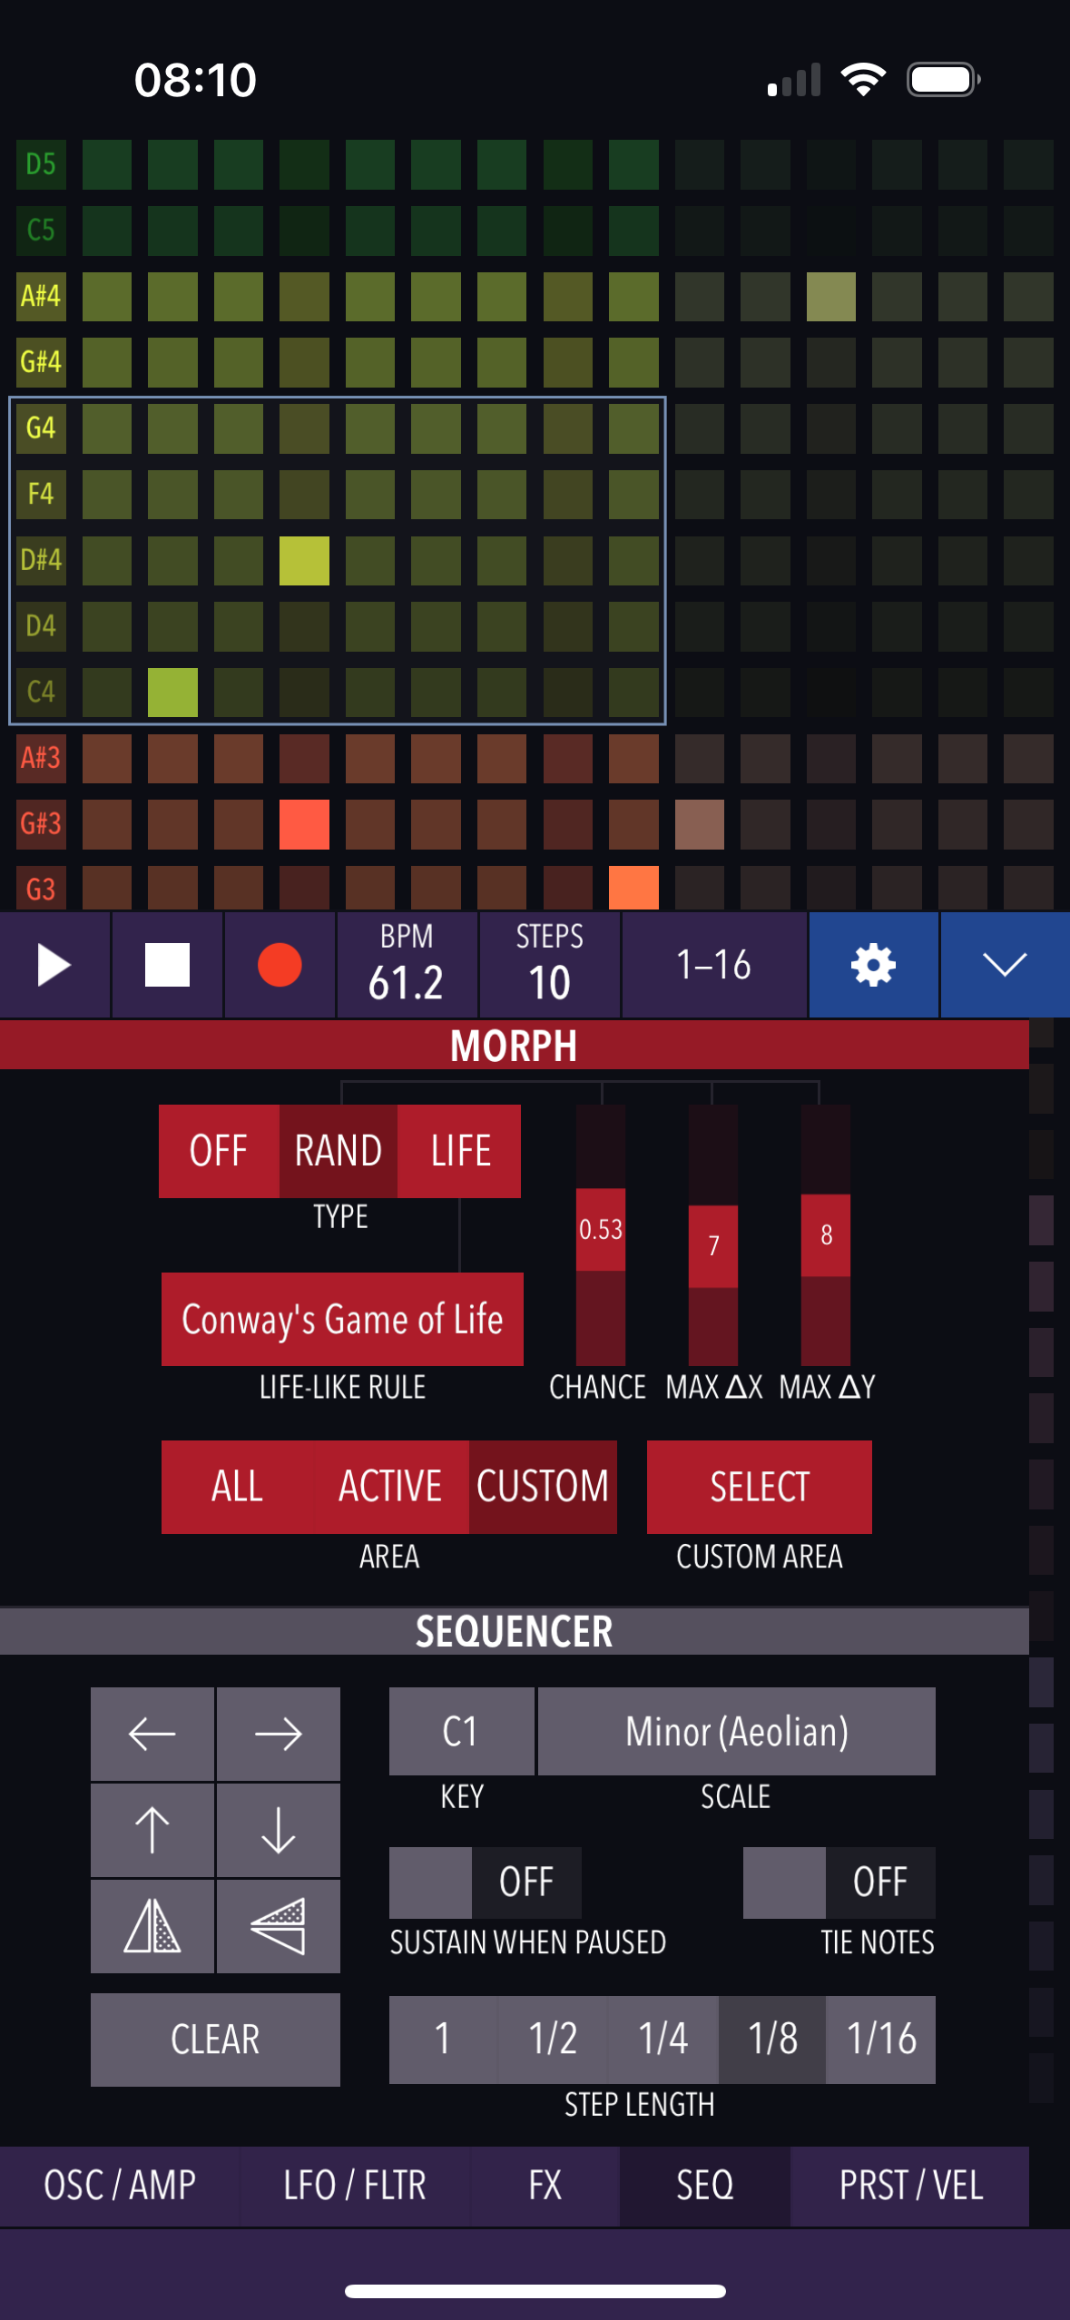Set morph type to LIFE
Screen dimensions: 1070x2320
pos(460,1151)
